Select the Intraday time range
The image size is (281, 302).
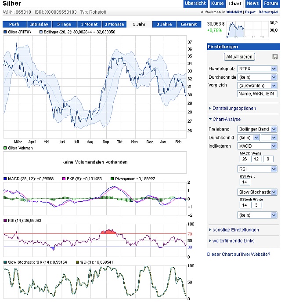click(40, 24)
